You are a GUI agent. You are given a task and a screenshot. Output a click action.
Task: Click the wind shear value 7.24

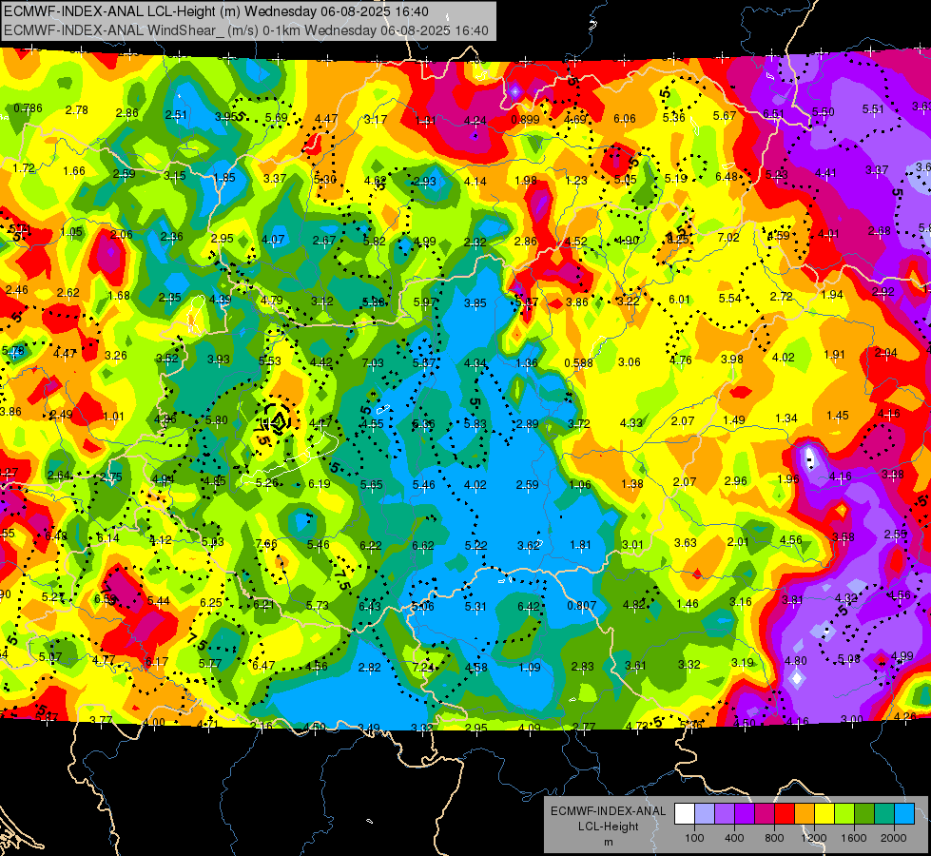[x=423, y=667]
